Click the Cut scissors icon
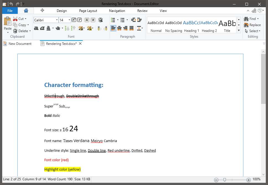Screen dimensions: 268x185 [15, 19]
